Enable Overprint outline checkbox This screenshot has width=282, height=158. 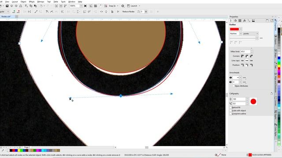pos(230,114)
